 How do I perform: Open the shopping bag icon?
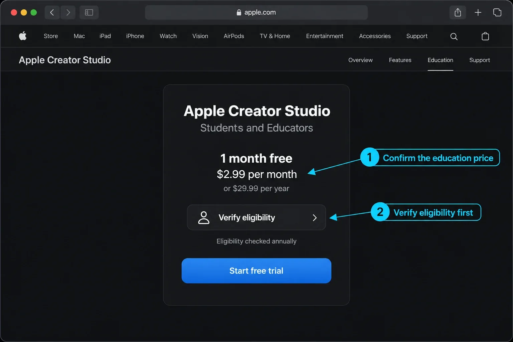[485, 36]
